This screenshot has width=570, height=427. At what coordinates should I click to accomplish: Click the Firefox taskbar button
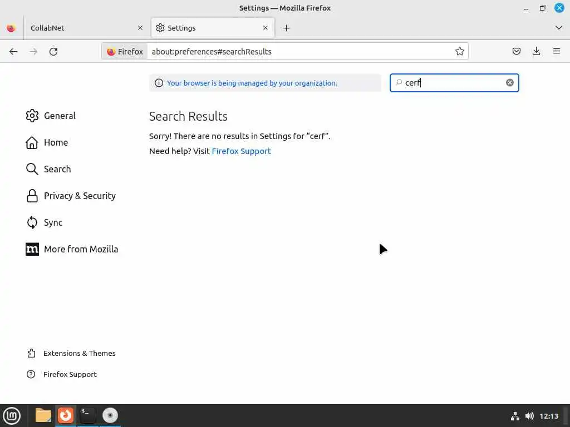pyautogui.click(x=66, y=415)
